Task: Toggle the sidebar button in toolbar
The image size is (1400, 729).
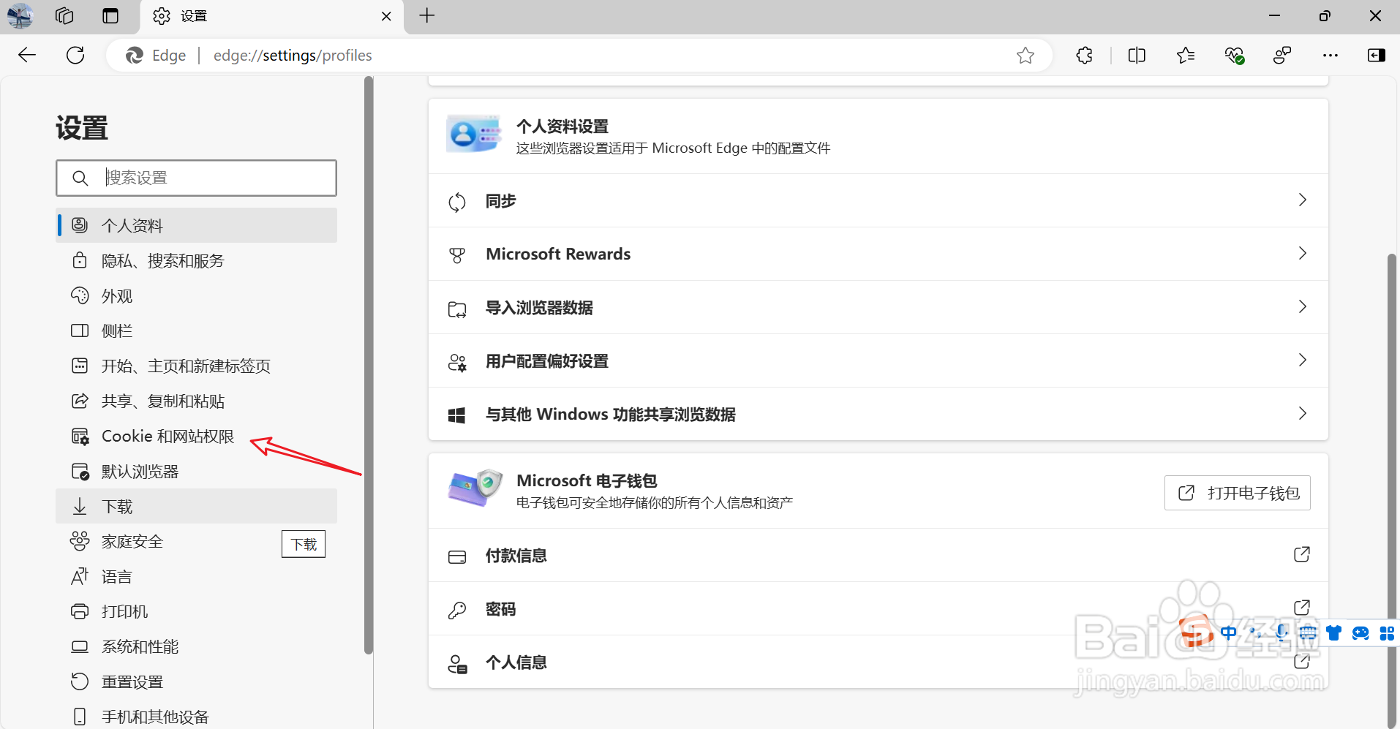Action: 1377,56
